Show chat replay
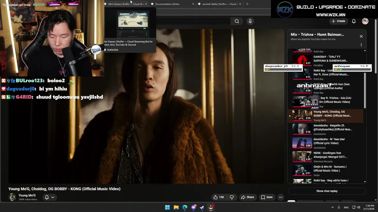The width and height of the screenshot is (378, 212). pyautogui.click(x=327, y=191)
